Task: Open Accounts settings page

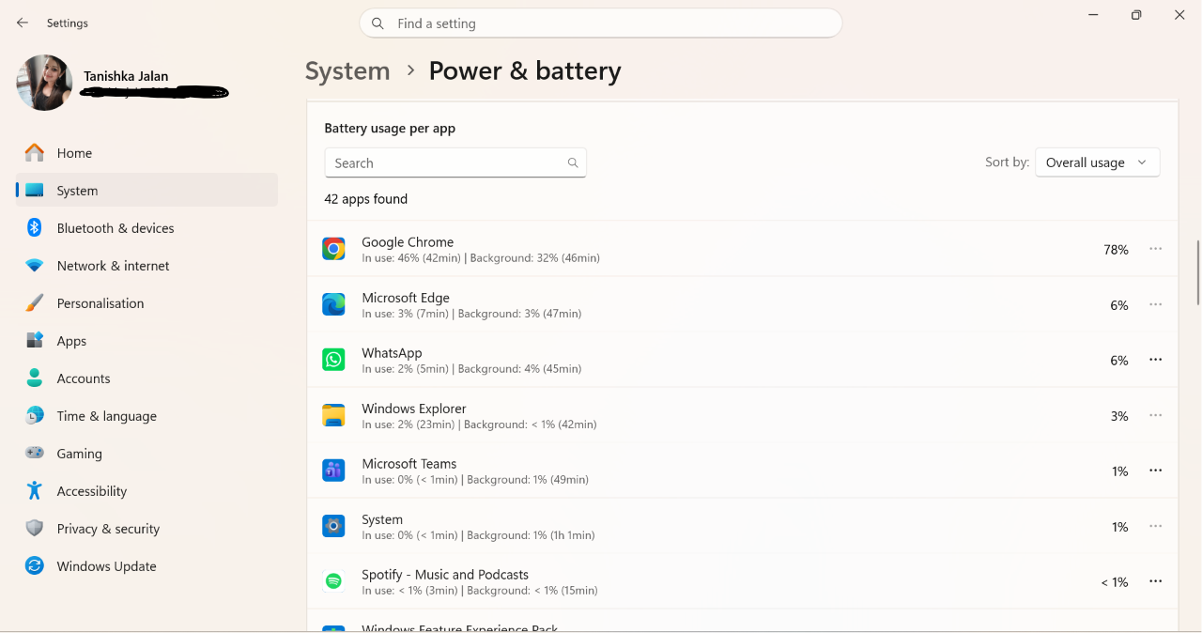Action: coord(146,378)
